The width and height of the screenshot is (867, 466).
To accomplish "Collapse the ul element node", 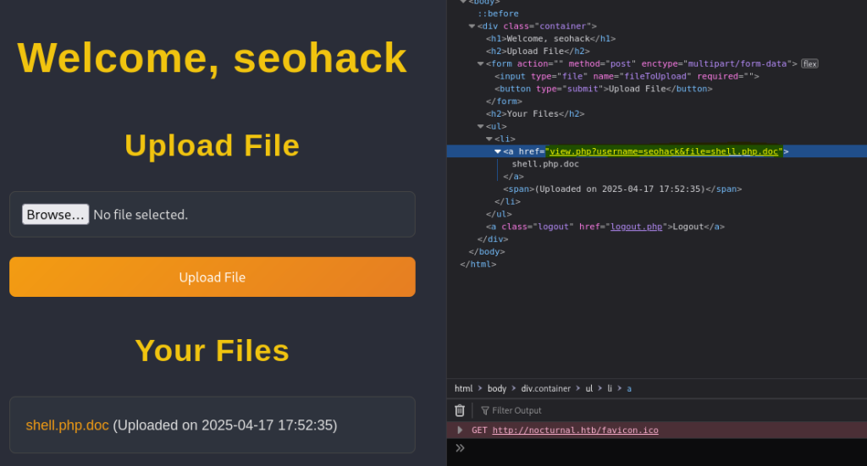I will [480, 126].
